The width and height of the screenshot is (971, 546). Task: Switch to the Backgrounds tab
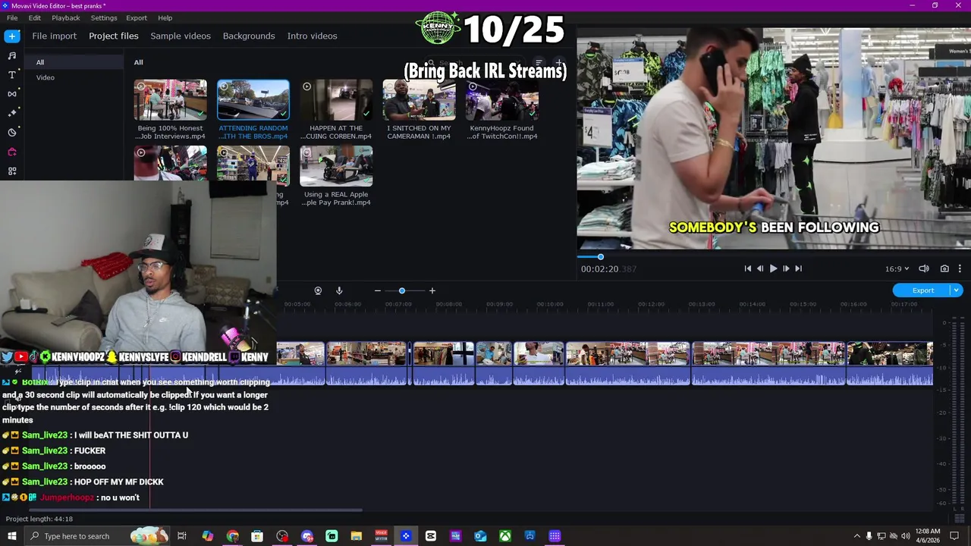(x=249, y=36)
